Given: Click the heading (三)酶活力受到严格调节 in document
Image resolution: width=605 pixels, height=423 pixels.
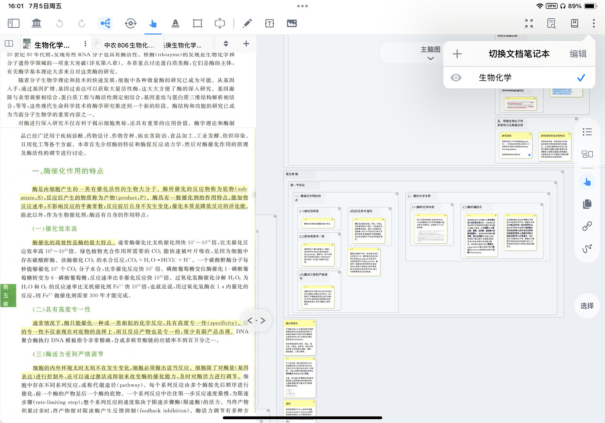Looking at the screenshot, I should (x=68, y=354).
